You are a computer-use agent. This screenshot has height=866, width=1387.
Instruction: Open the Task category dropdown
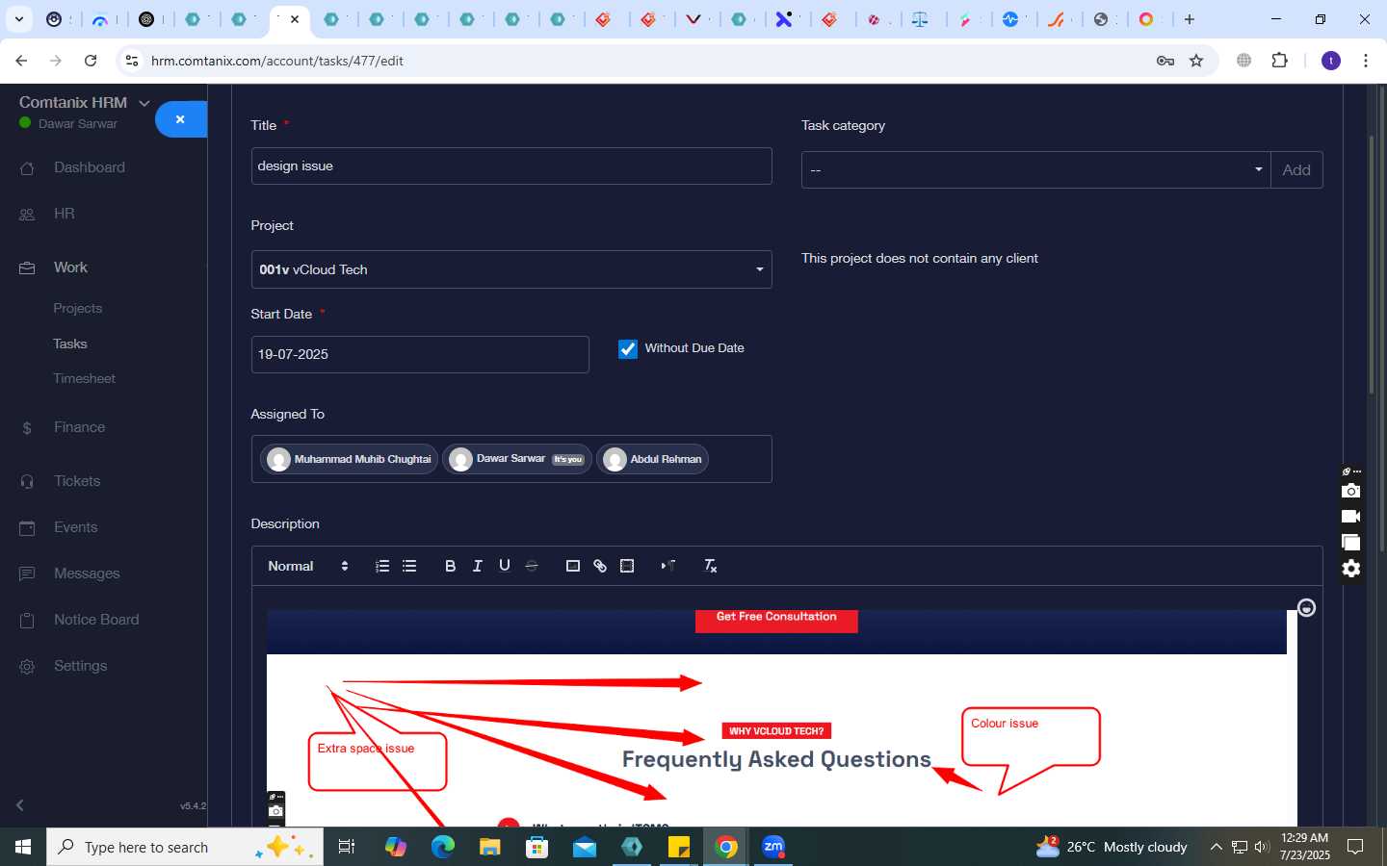1035,170
